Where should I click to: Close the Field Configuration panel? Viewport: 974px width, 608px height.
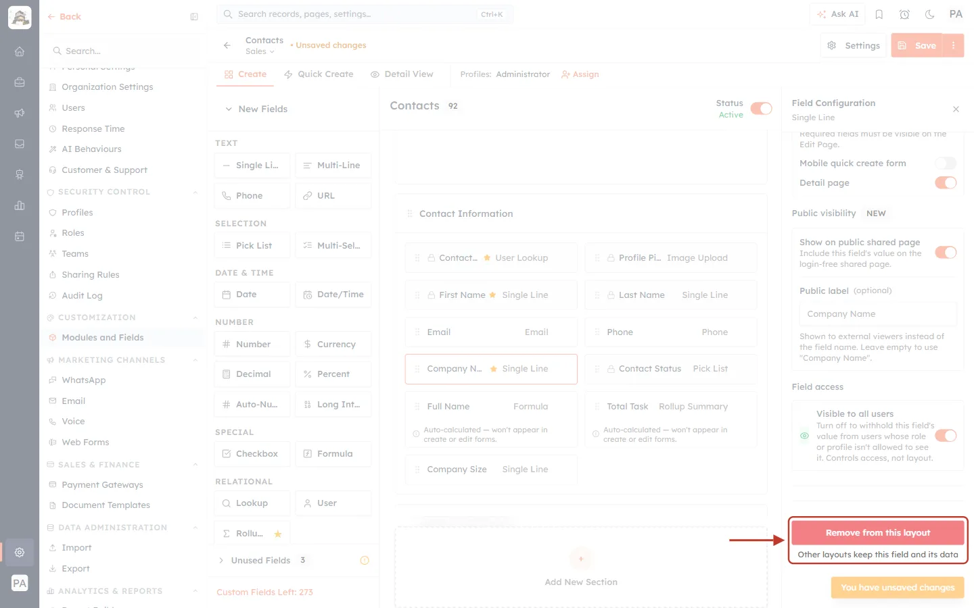[x=956, y=109]
